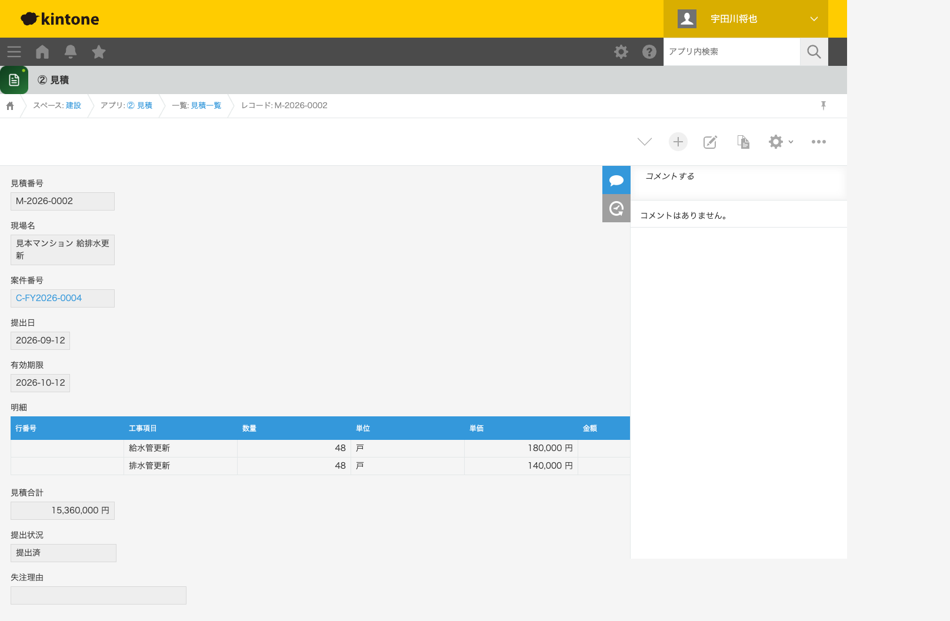Image resolution: width=950 pixels, height=621 pixels.
Task: Click the green 見積 app icon
Action: point(14,80)
